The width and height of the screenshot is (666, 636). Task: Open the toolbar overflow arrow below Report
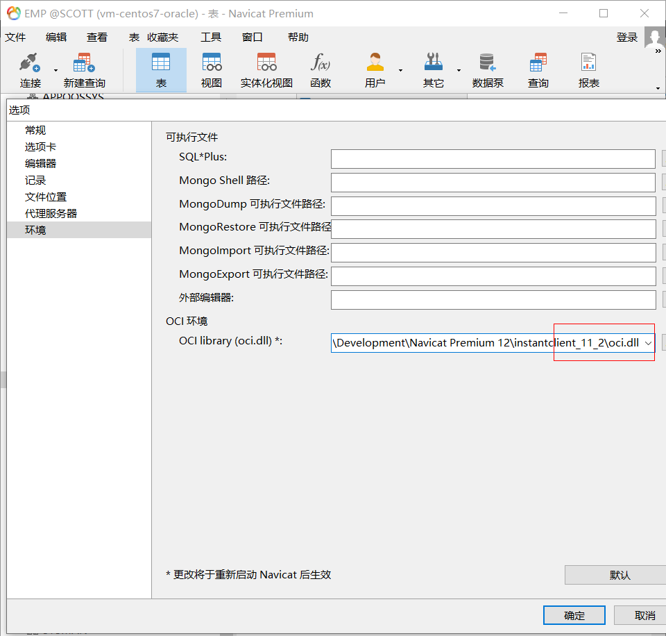658,88
